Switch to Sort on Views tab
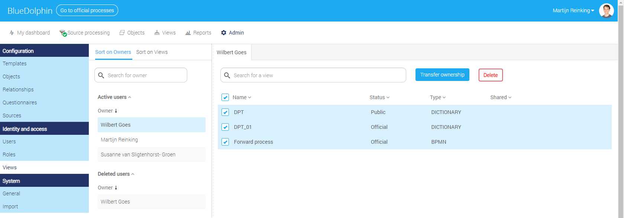The width and height of the screenshot is (624, 218). point(152,52)
